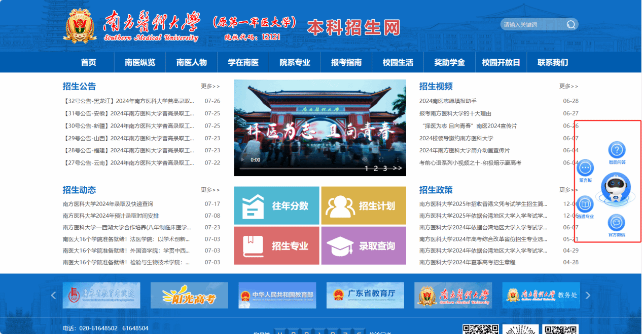Open the 检验与生物技术学院 news link
The image size is (642, 334).
pyautogui.click(x=127, y=262)
